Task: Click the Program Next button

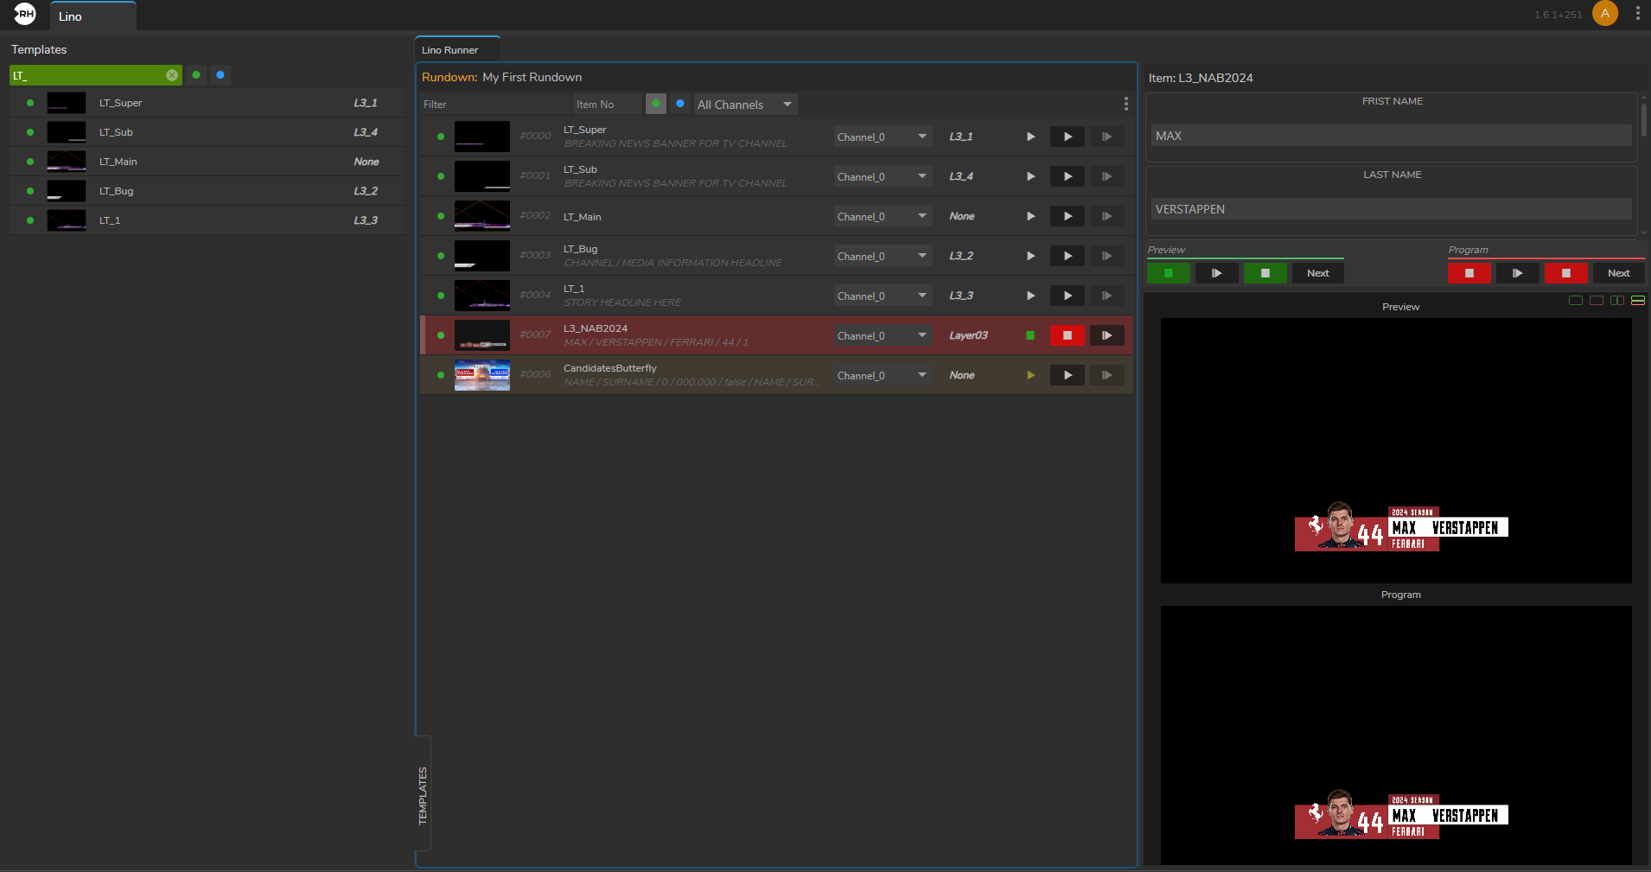Action: pyautogui.click(x=1618, y=273)
